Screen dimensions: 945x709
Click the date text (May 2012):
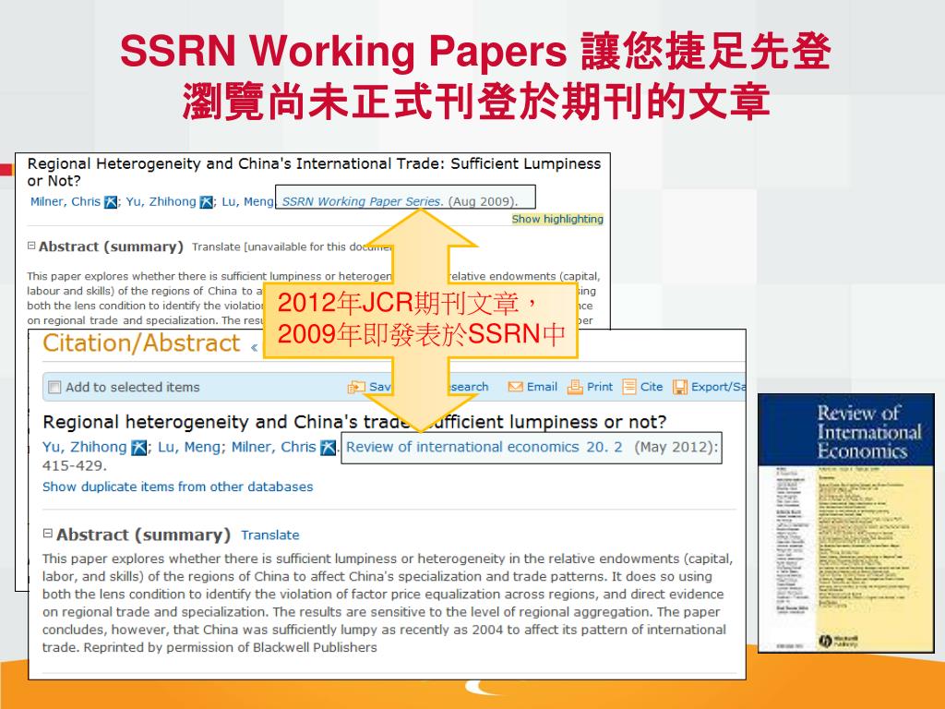point(676,447)
